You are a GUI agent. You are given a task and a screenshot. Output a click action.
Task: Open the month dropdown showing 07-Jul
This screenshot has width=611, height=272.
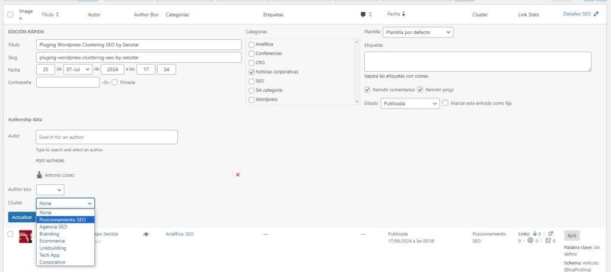click(78, 69)
